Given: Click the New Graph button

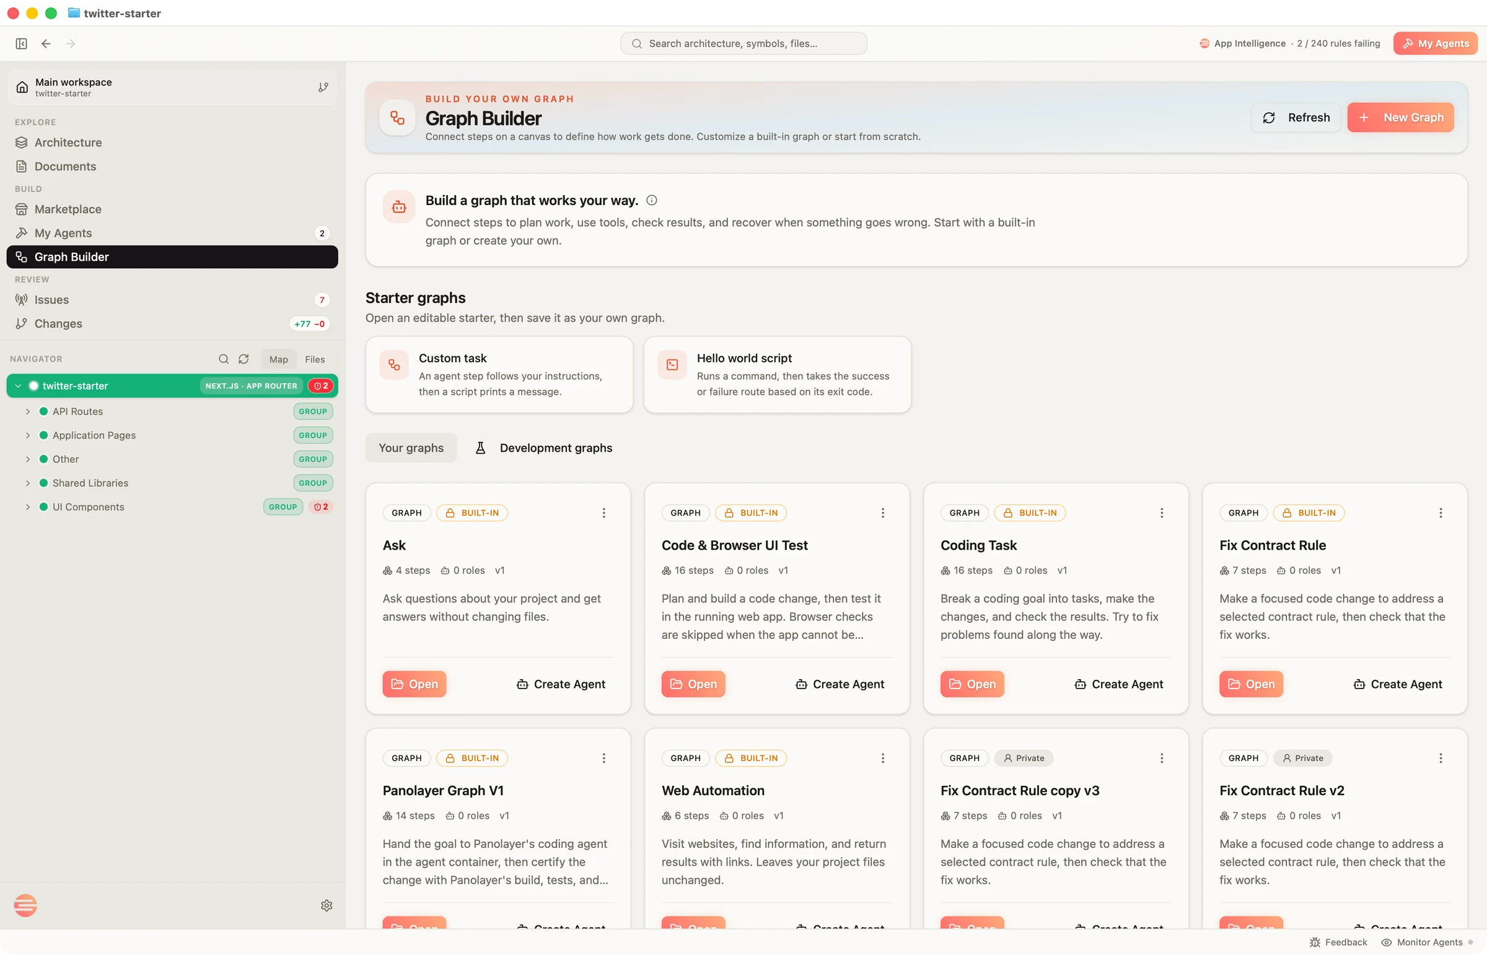Looking at the screenshot, I should (x=1400, y=117).
